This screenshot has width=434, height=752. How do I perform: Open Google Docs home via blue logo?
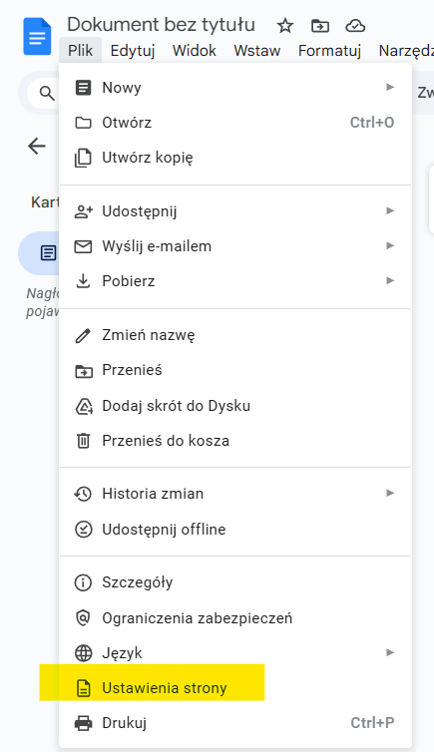click(37, 37)
